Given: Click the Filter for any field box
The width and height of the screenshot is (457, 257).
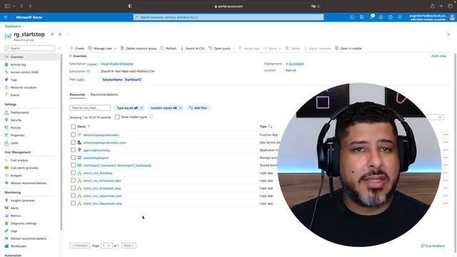Looking at the screenshot, I should click(90, 108).
